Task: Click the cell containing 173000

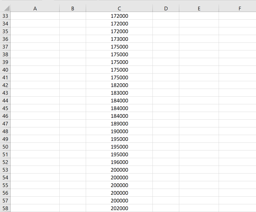Action: [119, 39]
